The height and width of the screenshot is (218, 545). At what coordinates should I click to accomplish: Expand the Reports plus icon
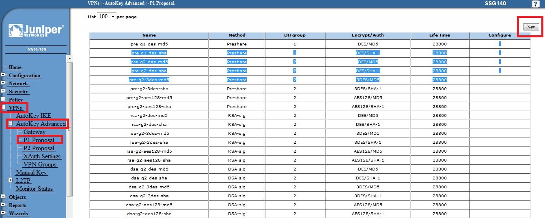(3, 205)
